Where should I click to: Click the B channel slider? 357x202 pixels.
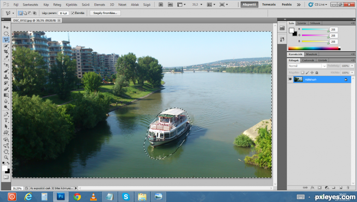pos(315,42)
